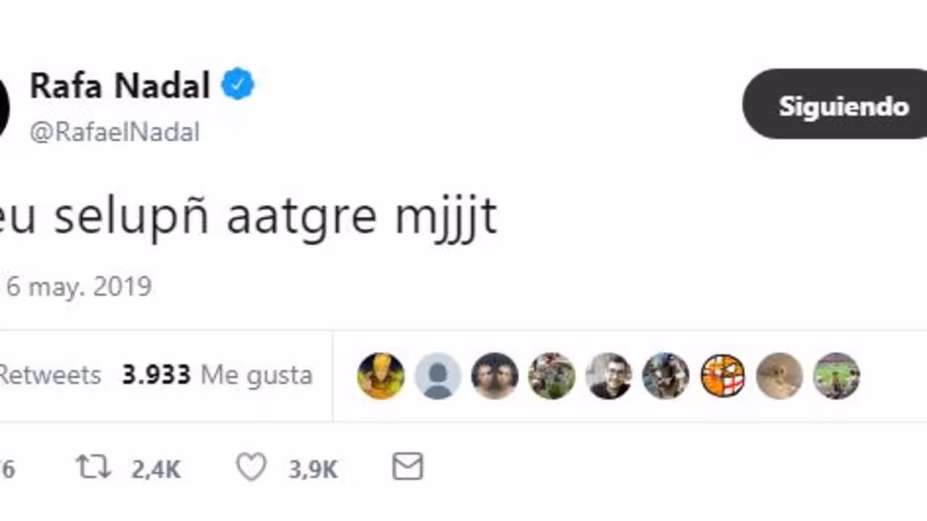Open the yellow character liker avatar
The image size is (927, 521).
[381, 376]
